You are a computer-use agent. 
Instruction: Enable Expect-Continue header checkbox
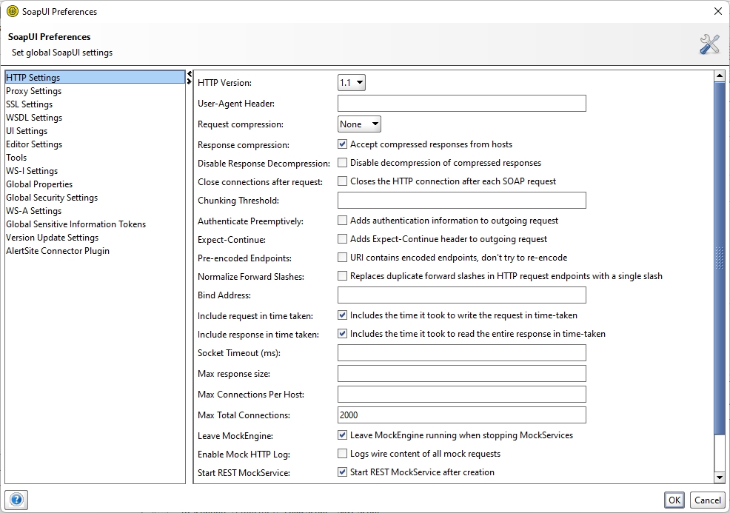342,239
